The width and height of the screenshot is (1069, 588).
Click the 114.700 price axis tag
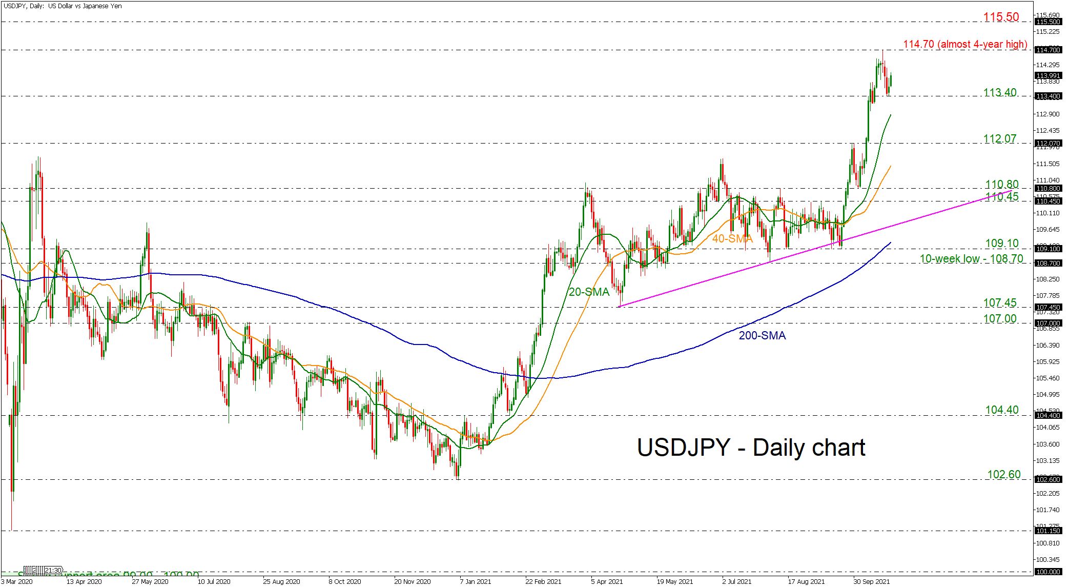pyautogui.click(x=1048, y=50)
